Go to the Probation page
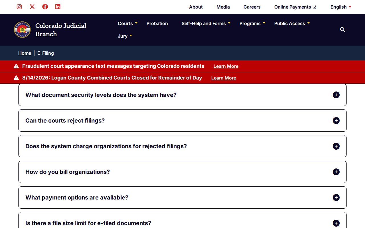Image resolution: width=365 pixels, height=228 pixels. (x=157, y=23)
